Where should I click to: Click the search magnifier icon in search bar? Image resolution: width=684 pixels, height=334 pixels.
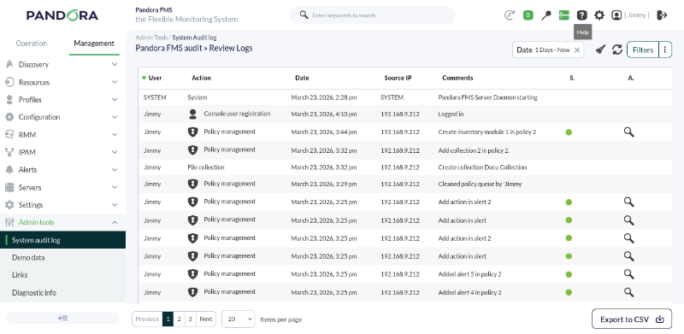pyautogui.click(x=304, y=15)
